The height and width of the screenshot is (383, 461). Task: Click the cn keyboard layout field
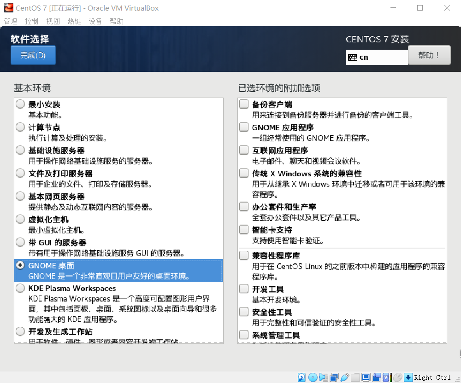(x=377, y=57)
